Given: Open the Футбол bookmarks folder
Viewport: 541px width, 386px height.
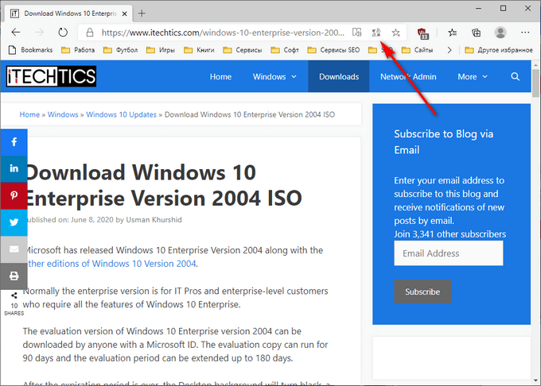Looking at the screenshot, I should (121, 50).
